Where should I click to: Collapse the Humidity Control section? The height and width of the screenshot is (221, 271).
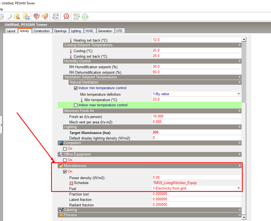pos(239,61)
